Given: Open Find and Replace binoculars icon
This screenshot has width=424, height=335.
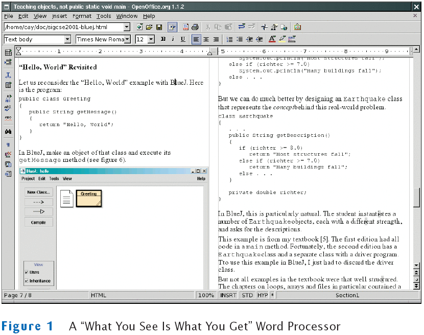Looking at the screenshot, I should [x=8, y=131].
